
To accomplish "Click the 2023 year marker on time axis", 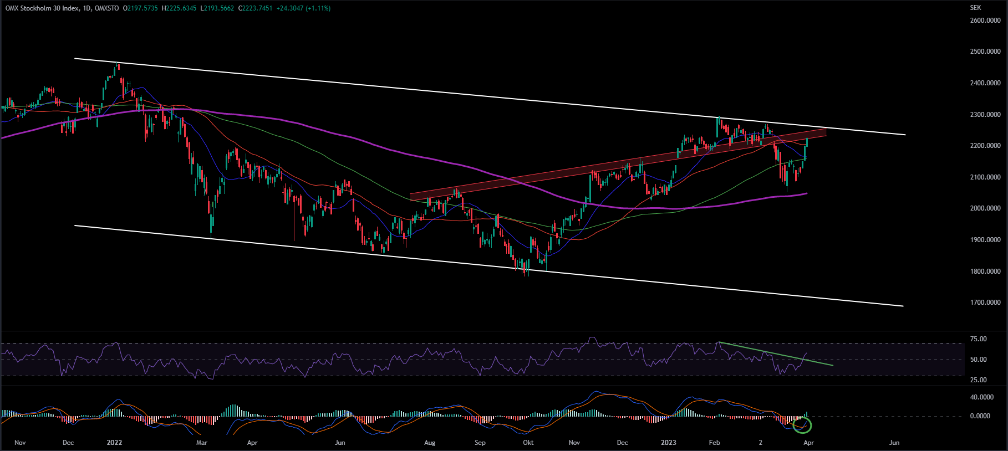I will point(668,443).
